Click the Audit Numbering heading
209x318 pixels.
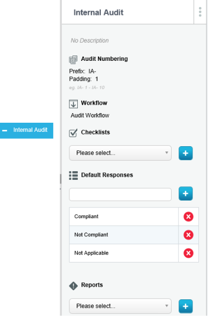tap(104, 59)
